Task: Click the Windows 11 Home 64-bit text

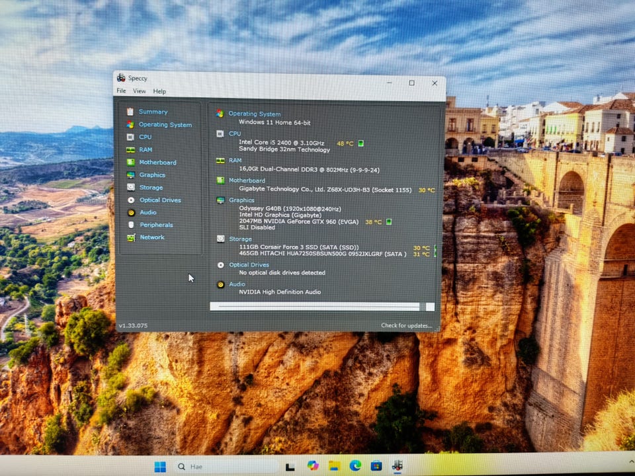Action: click(274, 122)
